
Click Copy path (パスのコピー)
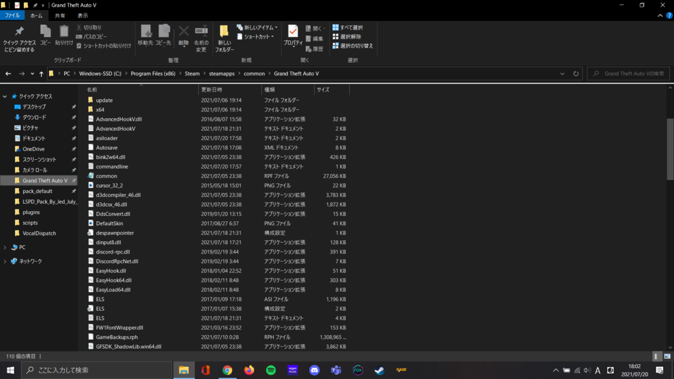point(91,36)
